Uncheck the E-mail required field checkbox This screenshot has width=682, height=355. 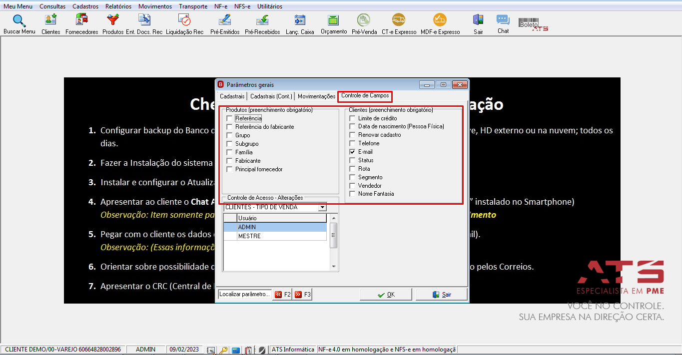coord(352,152)
